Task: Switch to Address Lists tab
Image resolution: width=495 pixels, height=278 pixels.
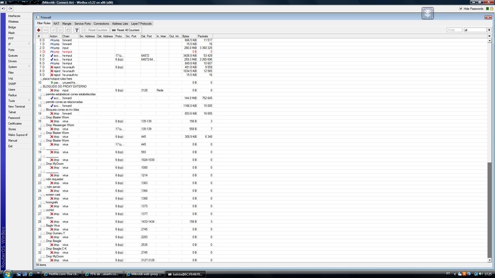Action: 120,23
